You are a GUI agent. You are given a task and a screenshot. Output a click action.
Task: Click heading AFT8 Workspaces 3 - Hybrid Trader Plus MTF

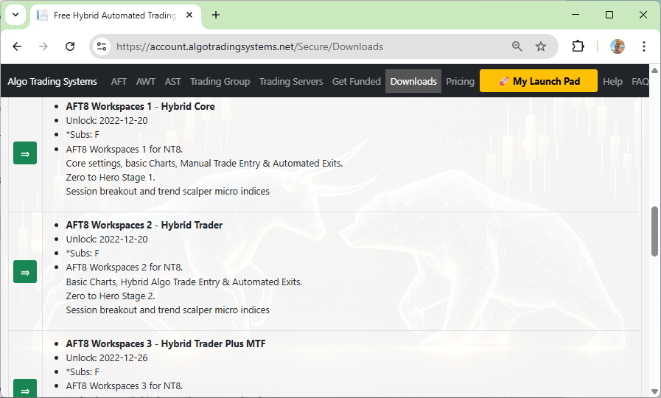click(166, 343)
